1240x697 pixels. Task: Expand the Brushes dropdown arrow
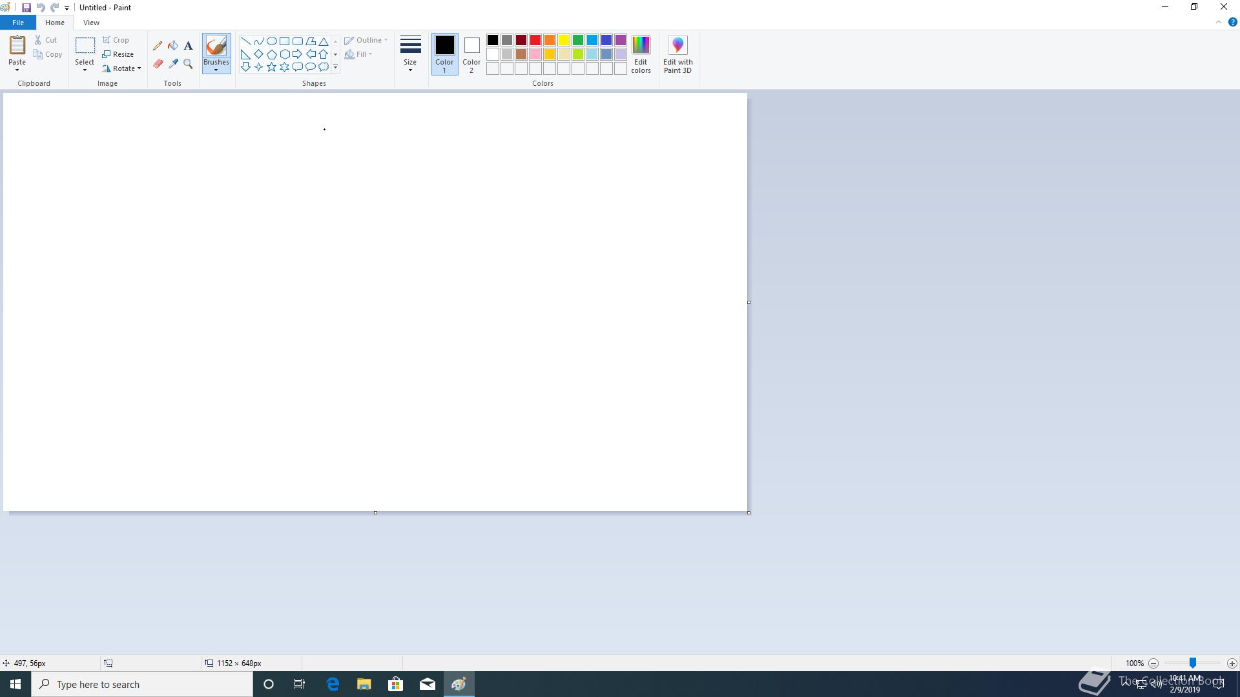pyautogui.click(x=216, y=69)
